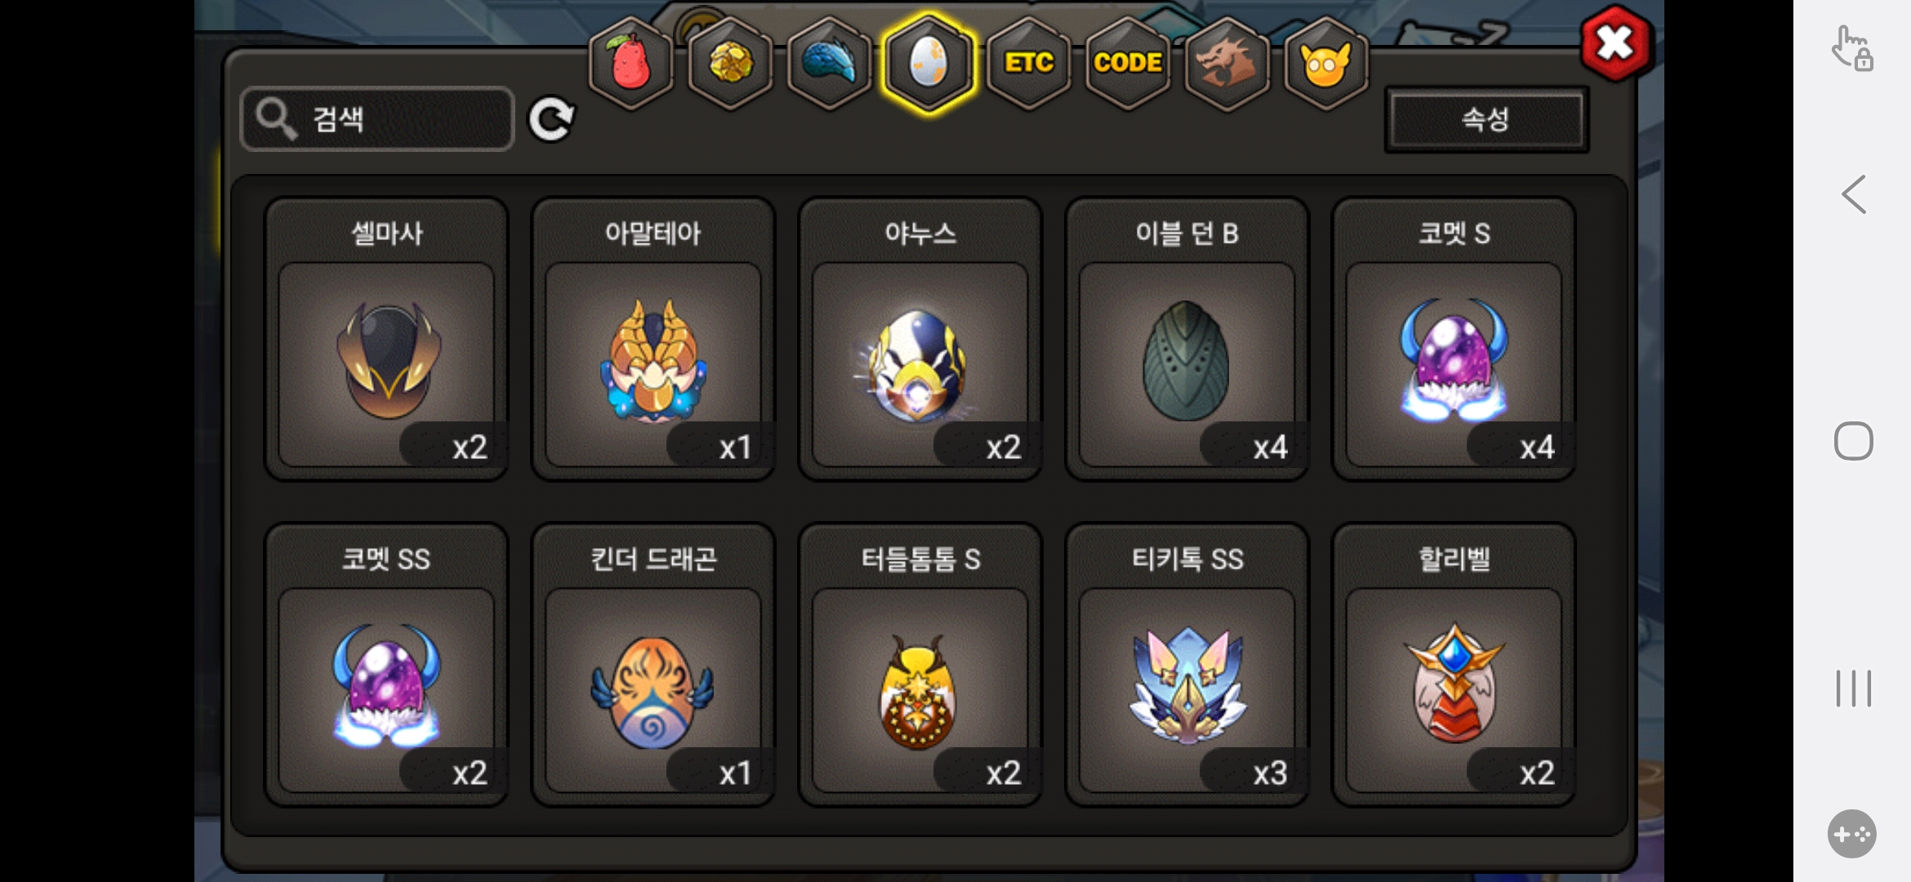The height and width of the screenshot is (882, 1911).
Task: Open the ETC tab
Action: point(1028,63)
